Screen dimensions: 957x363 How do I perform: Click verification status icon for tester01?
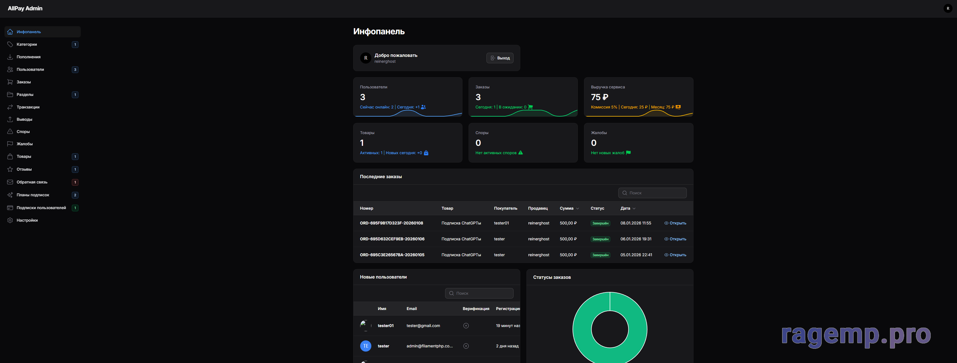click(466, 326)
